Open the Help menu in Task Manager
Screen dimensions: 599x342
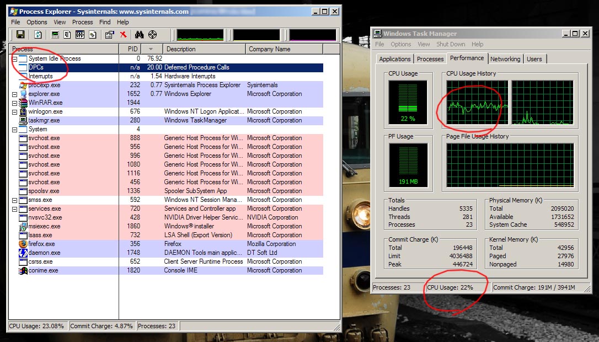click(478, 44)
